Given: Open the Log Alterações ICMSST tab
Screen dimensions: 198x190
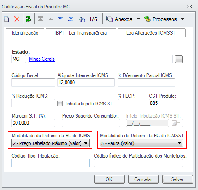Looking at the screenshot, I should (151, 33).
